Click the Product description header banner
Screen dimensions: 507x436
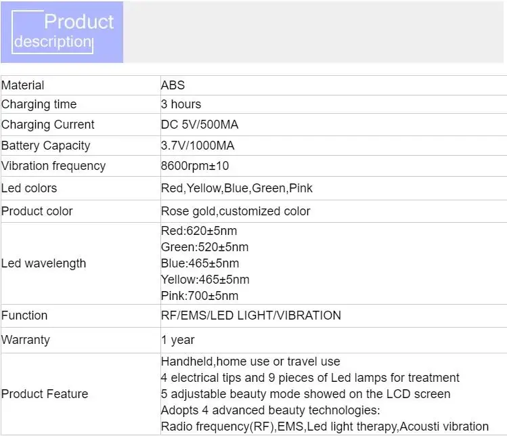(x=62, y=32)
